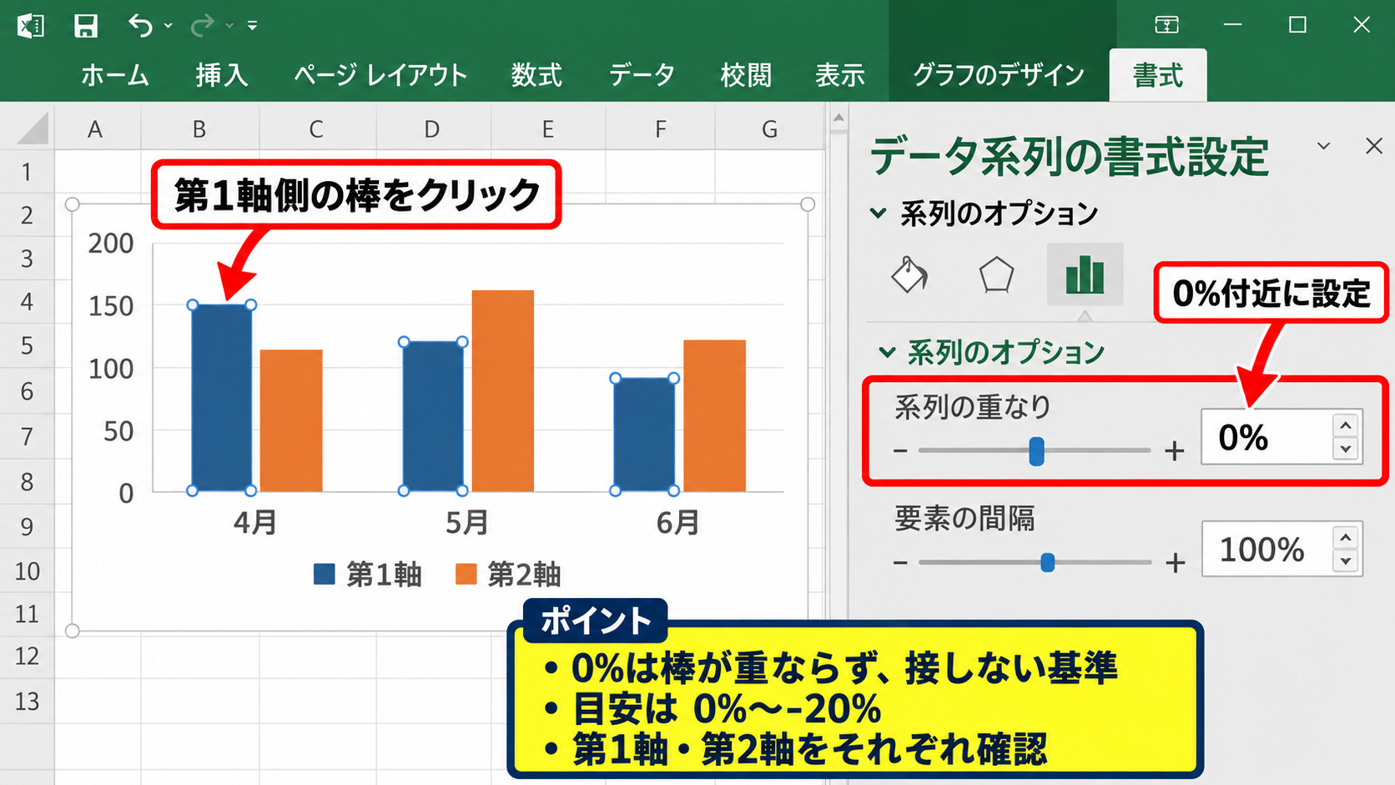Open the Ribbon Display Options icon
The width and height of the screenshot is (1395, 785).
tap(1166, 25)
